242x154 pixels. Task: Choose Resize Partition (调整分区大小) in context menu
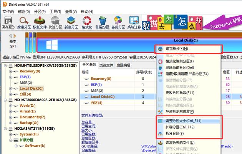click(x=189, y=121)
